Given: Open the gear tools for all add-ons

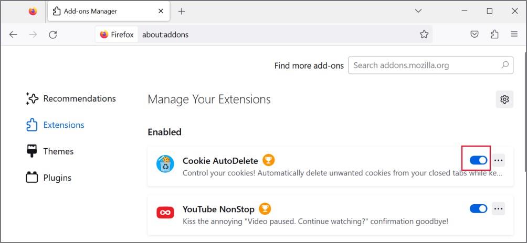Looking at the screenshot, I should coord(504,99).
